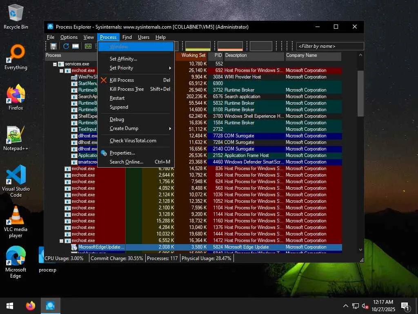This screenshot has height=314, width=418.
Task: Click the MicrosoftEdgeUpdate process icon
Action: point(74,247)
